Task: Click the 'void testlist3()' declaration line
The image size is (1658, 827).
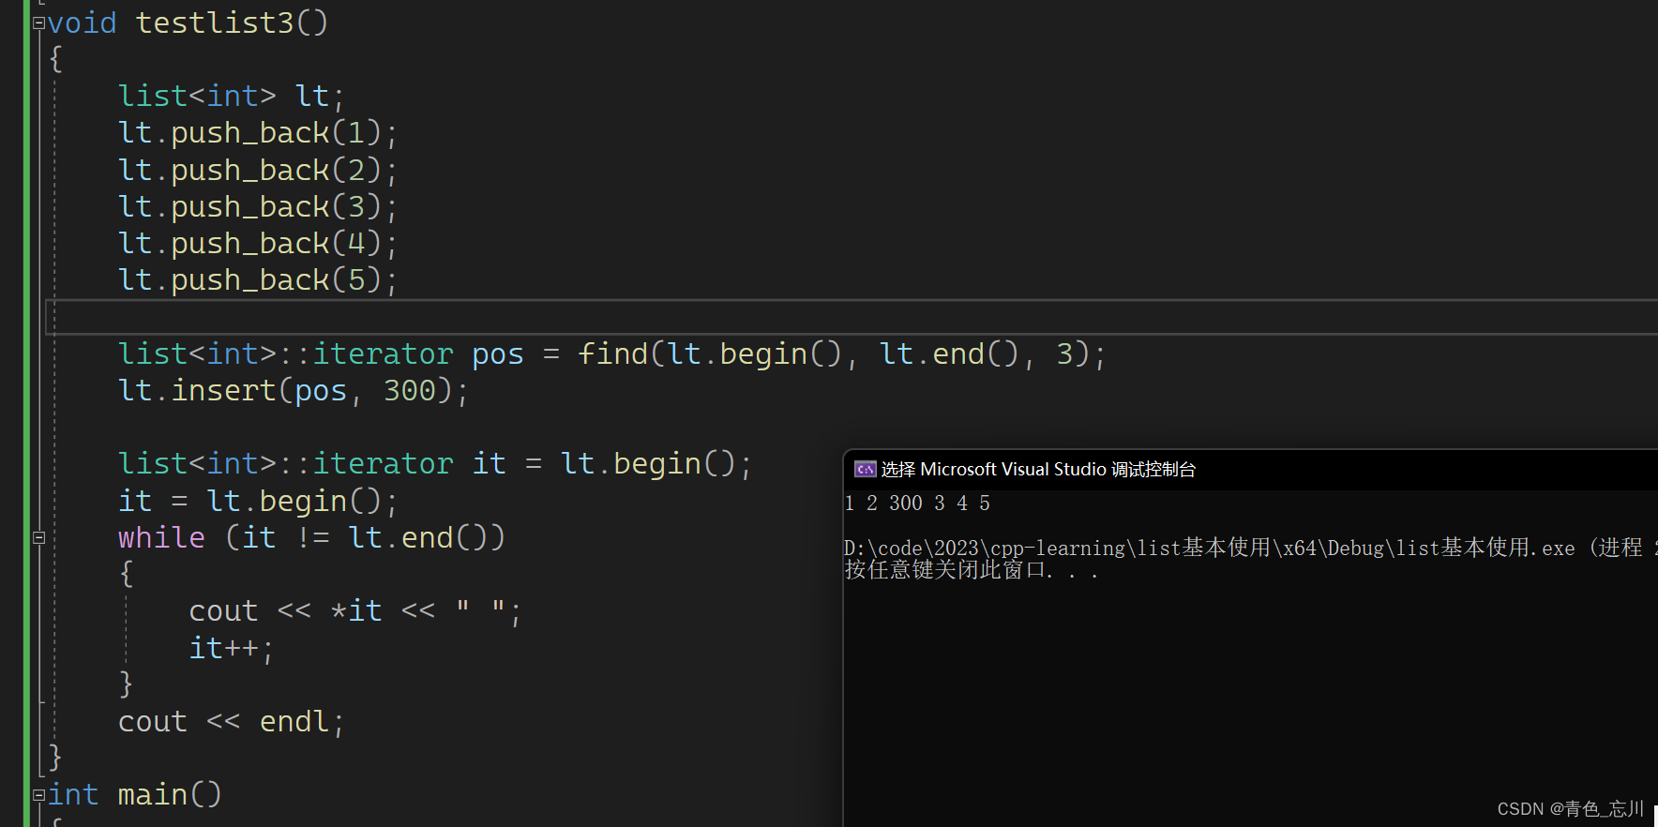Action: pyautogui.click(x=188, y=23)
